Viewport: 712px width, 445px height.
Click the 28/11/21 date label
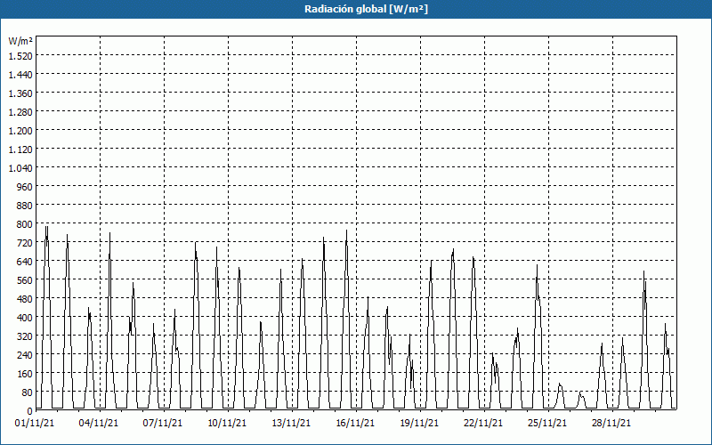coord(611,423)
